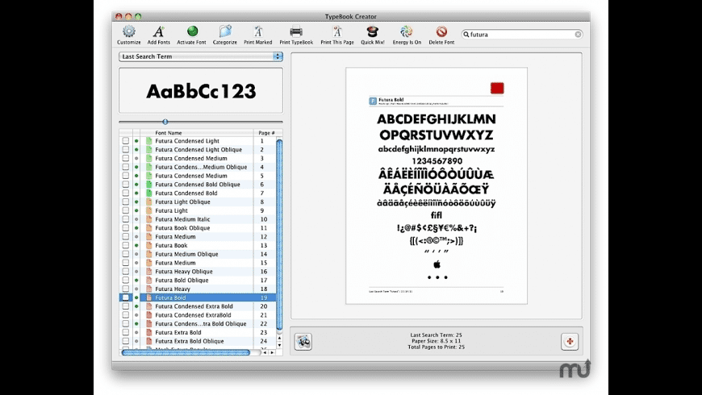702x395 pixels.
Task: Open the Categorize folder icon
Action: 225,32
